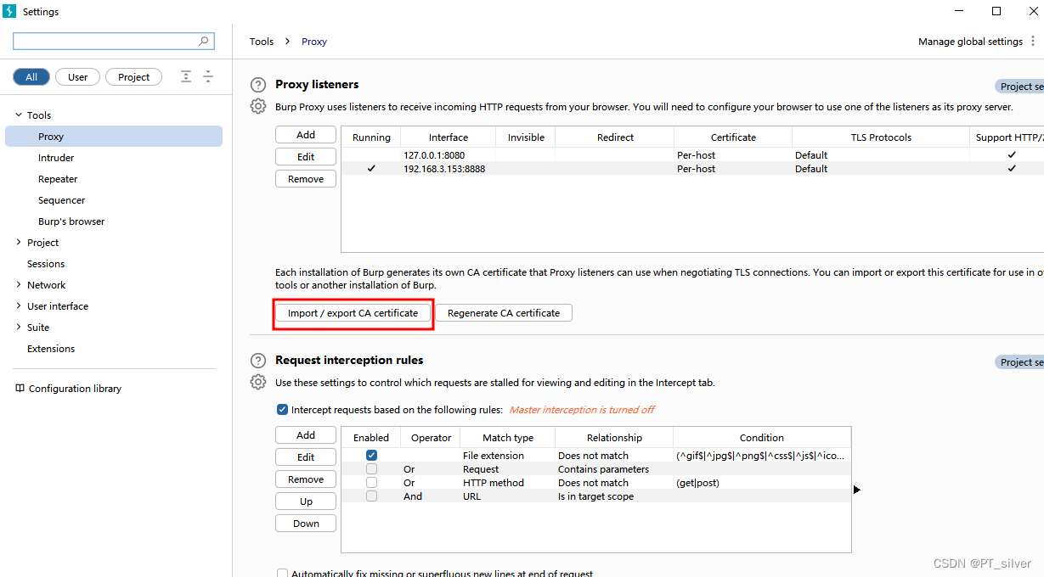Screen dimensions: 1044x577
Task: Click the Match type column header
Action: pos(508,438)
